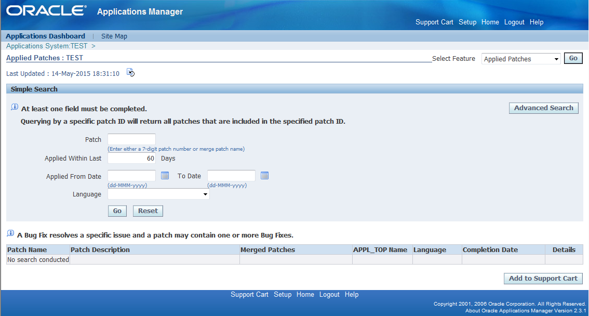This screenshot has height=316, width=589.
Task: Click Go button in Simple Search form
Action: click(x=117, y=211)
